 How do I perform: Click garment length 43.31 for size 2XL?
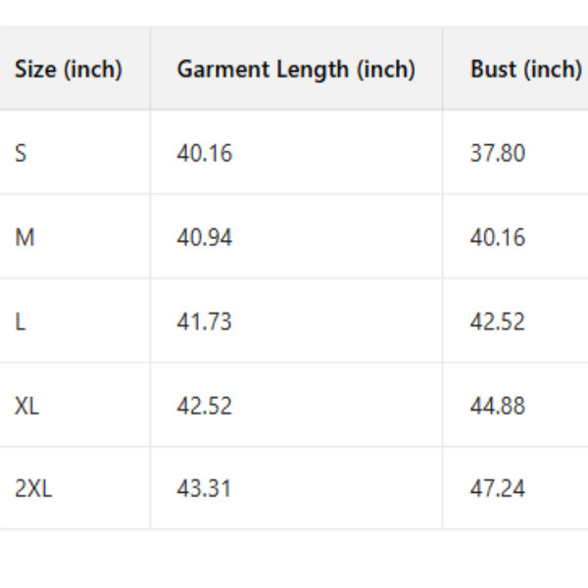click(x=205, y=488)
